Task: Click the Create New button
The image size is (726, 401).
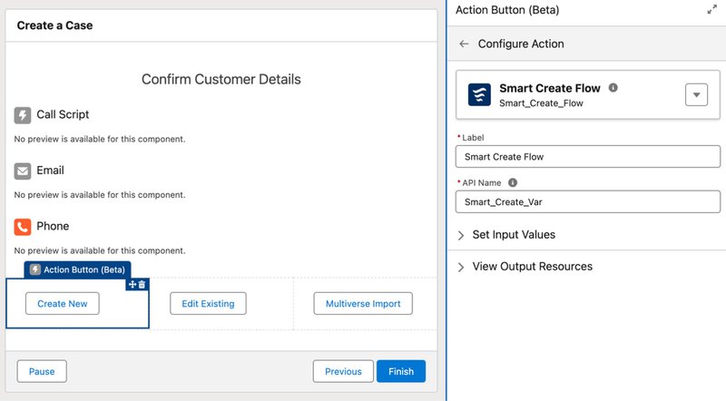Action: (x=63, y=304)
